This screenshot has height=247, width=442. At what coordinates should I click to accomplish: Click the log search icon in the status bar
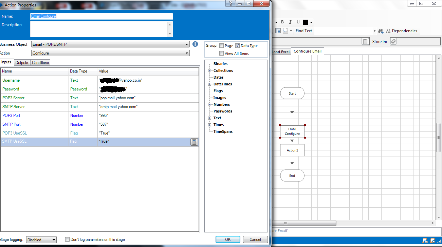432,241
